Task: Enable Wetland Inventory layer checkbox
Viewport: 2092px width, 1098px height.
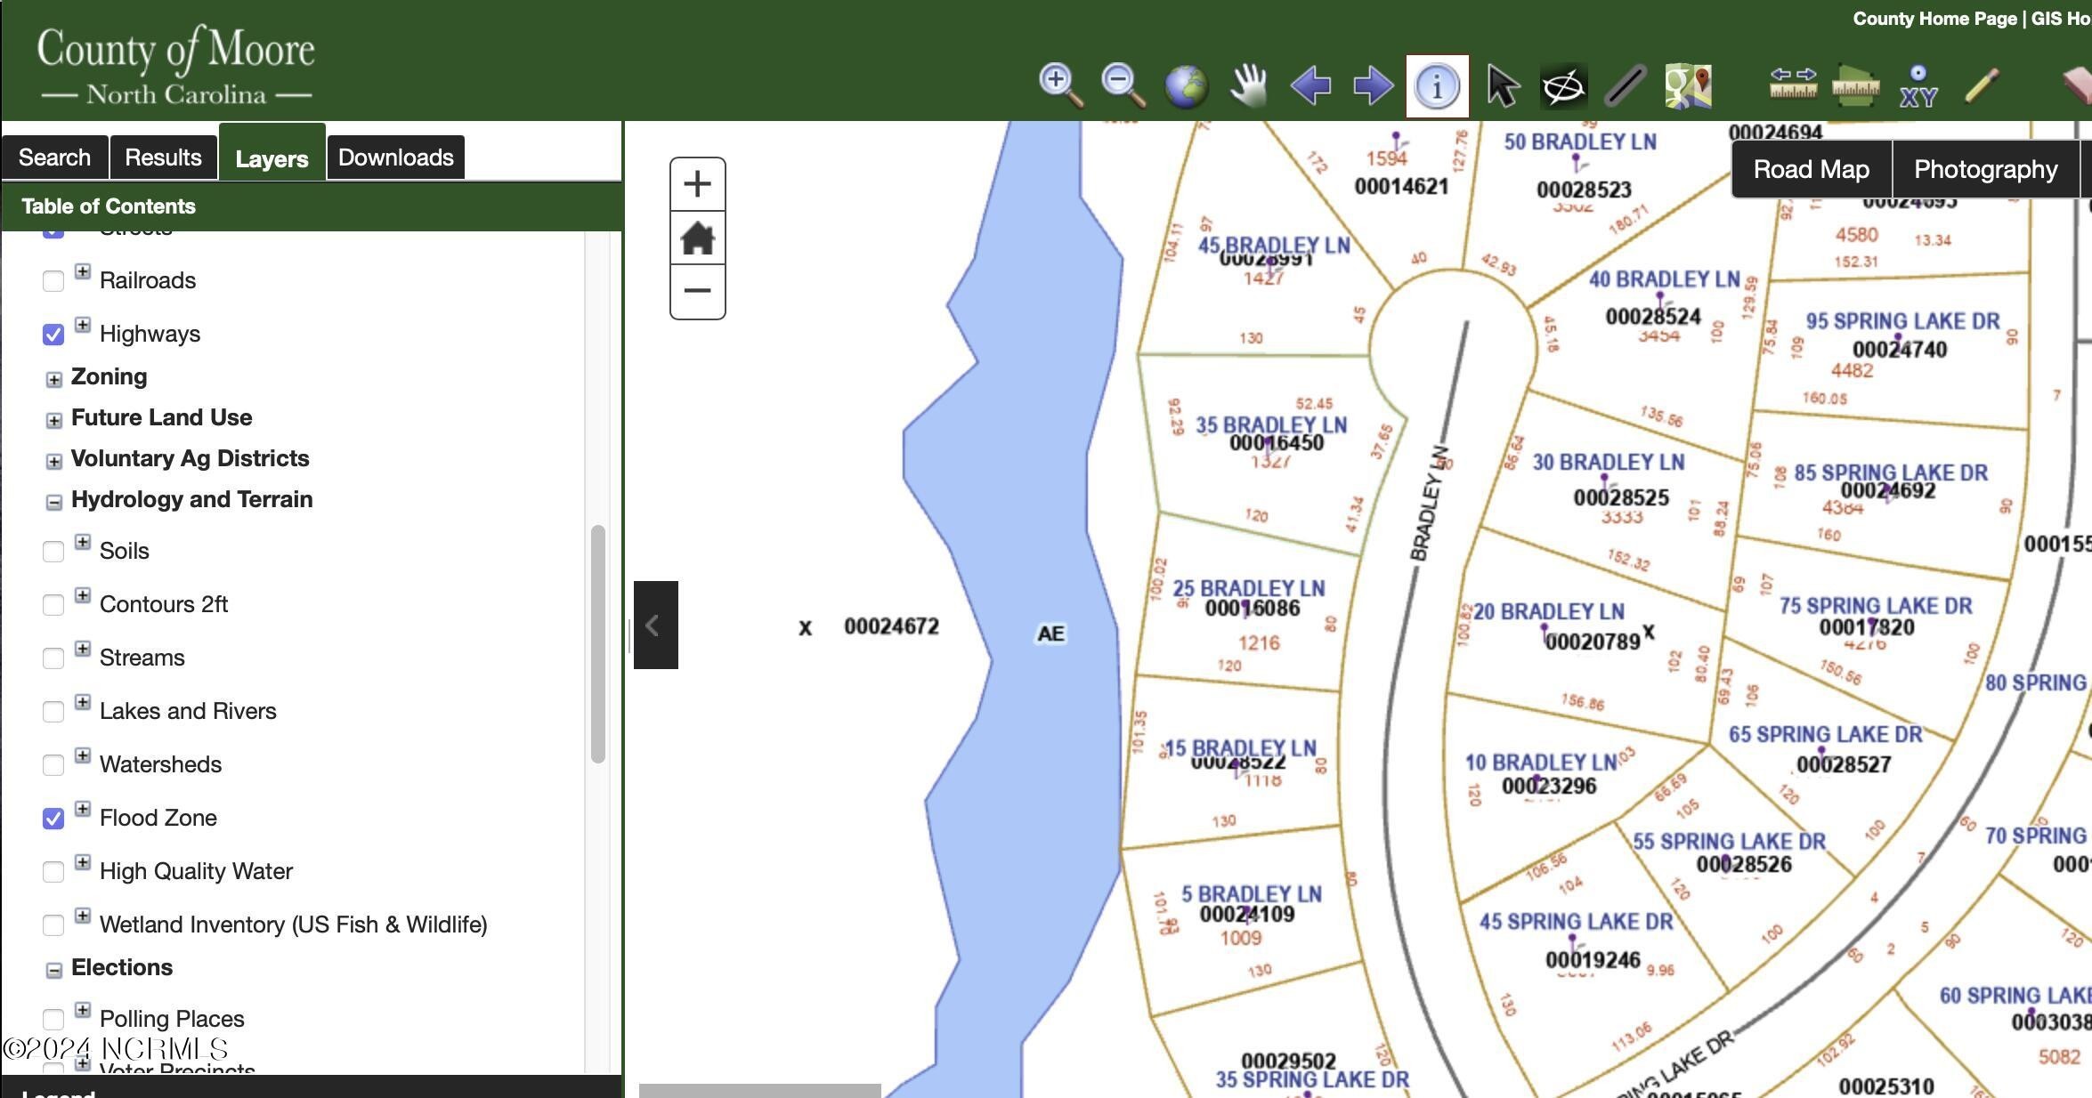Action: click(53, 925)
